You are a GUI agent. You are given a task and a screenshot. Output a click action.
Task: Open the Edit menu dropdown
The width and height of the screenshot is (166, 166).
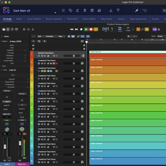click(x=40, y=36)
